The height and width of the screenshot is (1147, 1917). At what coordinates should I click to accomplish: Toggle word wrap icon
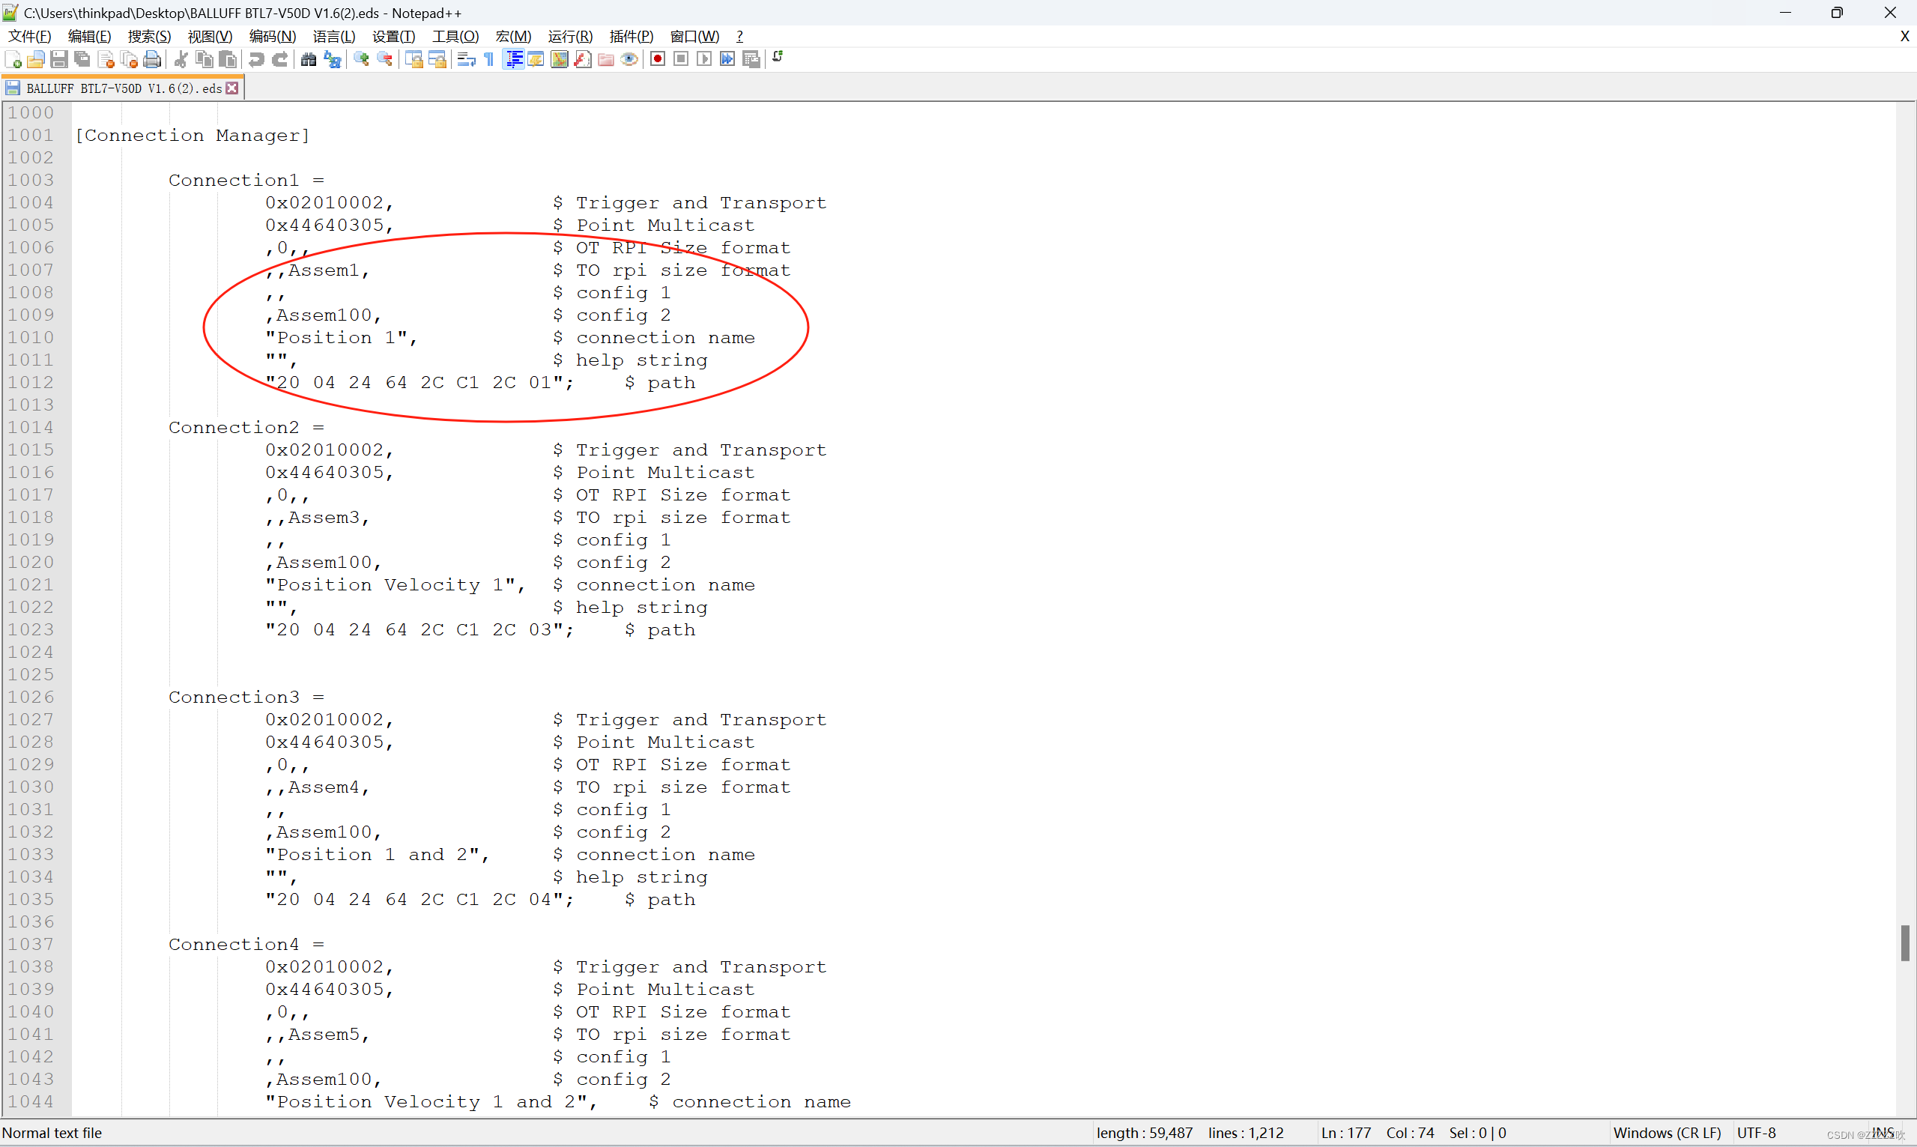(x=466, y=59)
